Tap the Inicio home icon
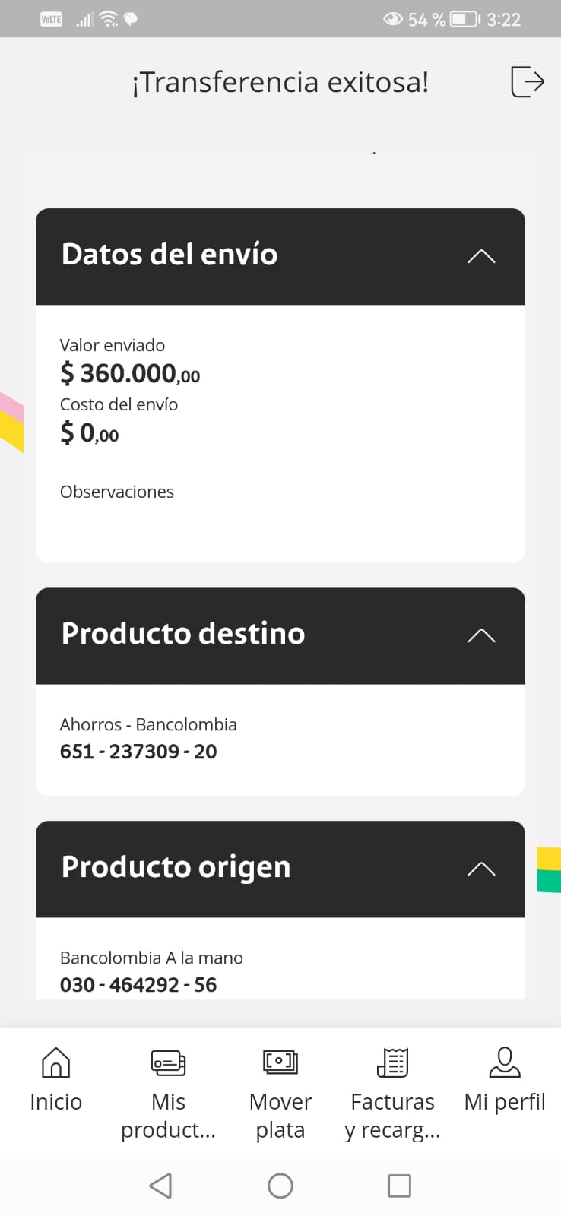Viewport: 561px width, 1216px height. [55, 1062]
